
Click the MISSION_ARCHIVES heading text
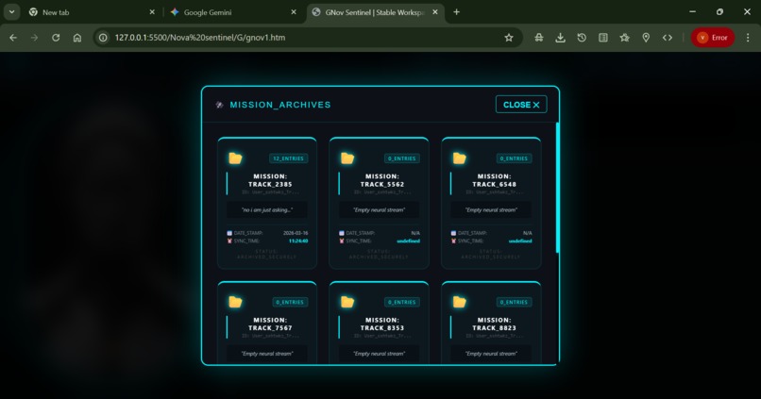pos(280,105)
